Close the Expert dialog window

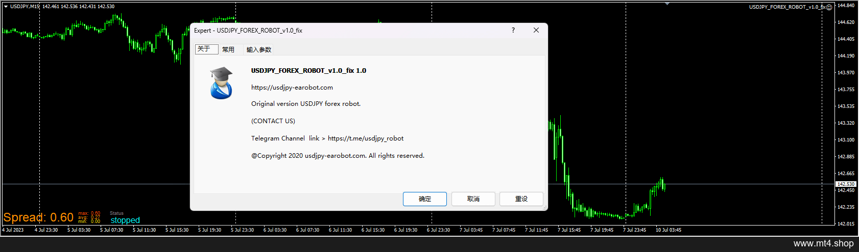coord(536,31)
